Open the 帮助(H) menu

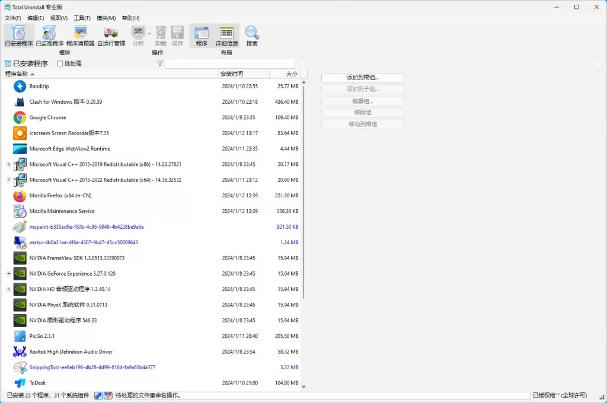coord(131,18)
